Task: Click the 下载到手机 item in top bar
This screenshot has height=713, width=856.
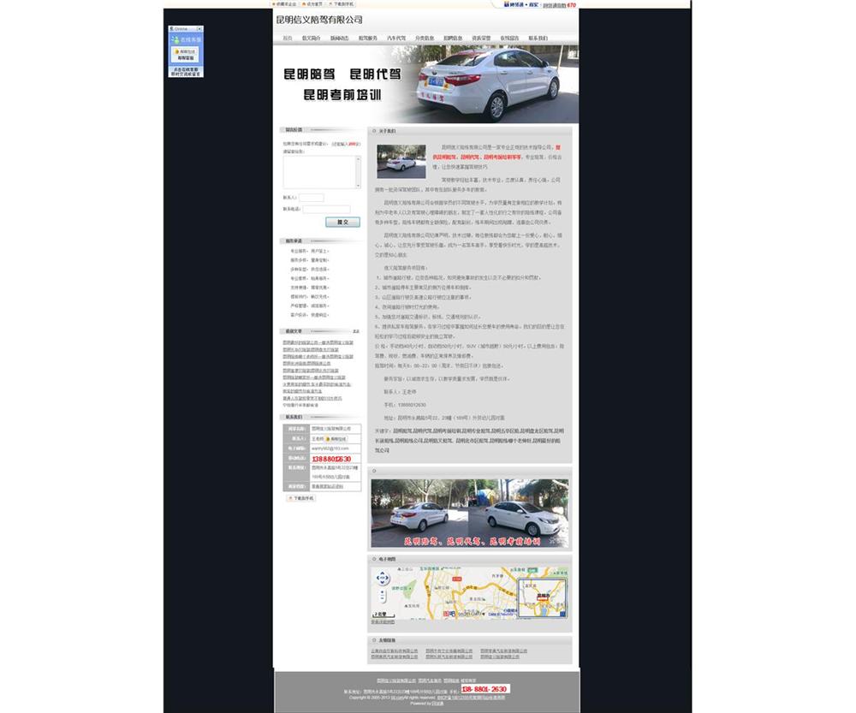Action: pyautogui.click(x=340, y=4)
